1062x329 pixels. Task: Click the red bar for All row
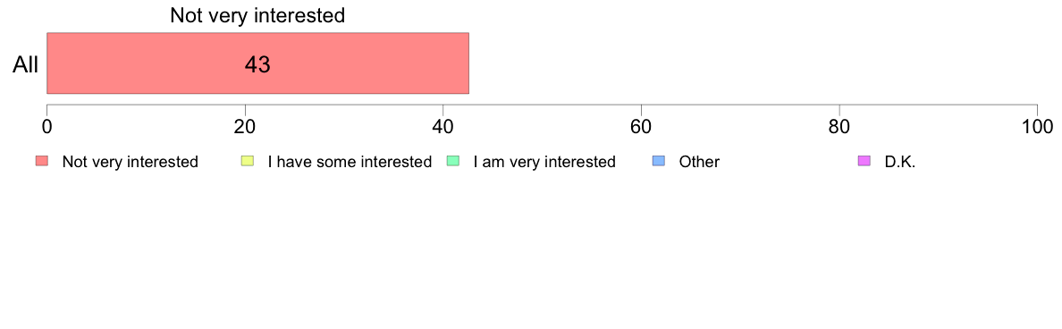point(257,63)
